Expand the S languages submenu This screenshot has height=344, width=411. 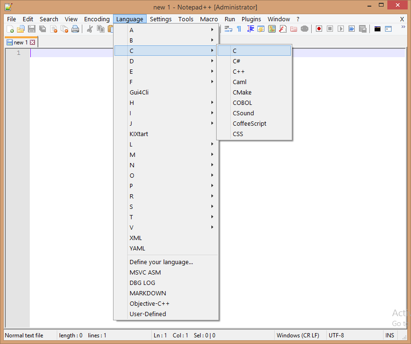pos(166,206)
